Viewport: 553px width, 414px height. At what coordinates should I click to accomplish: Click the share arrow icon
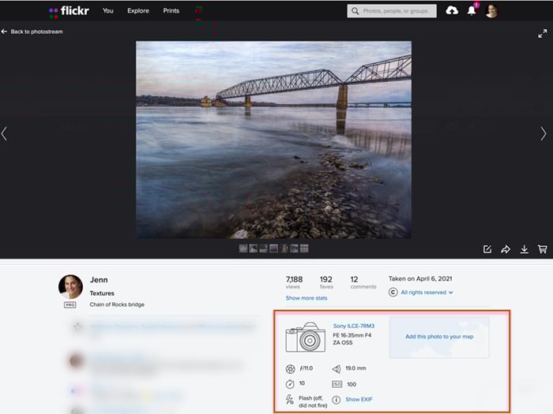pyautogui.click(x=506, y=249)
